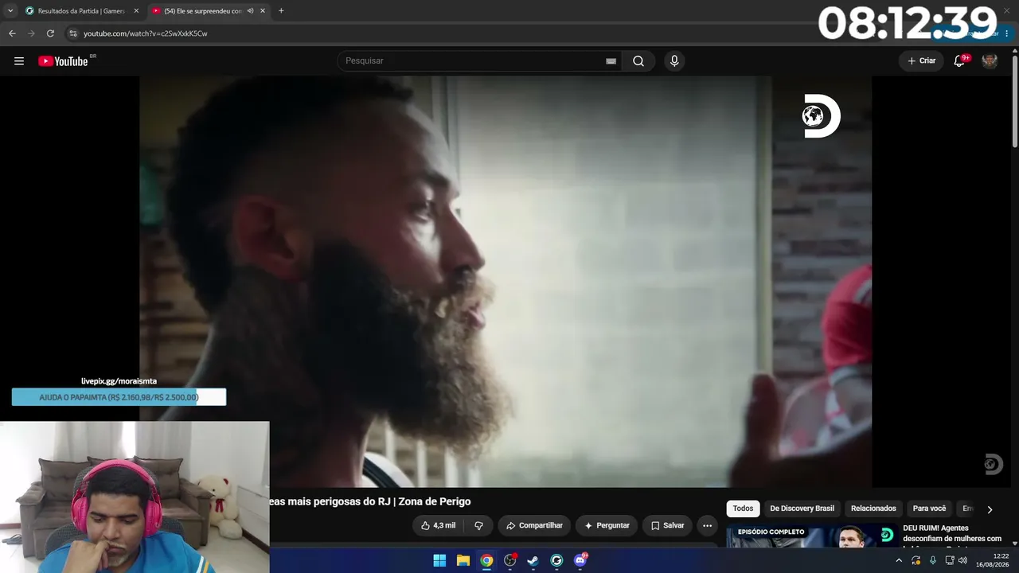Click the video title Zona de Perigo

tap(370, 501)
